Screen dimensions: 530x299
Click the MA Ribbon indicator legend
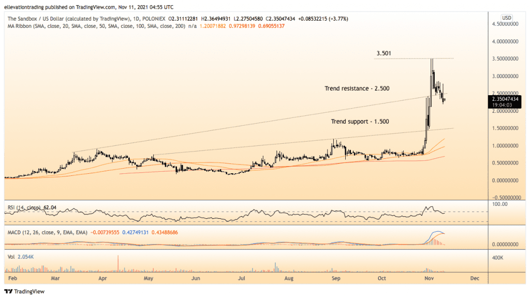(96, 26)
